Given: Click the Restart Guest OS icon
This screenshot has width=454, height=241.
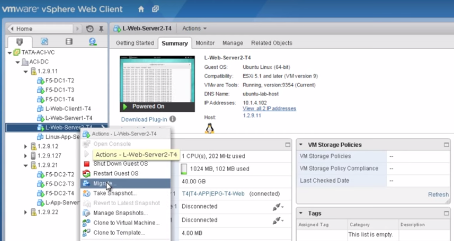Looking at the screenshot, I should point(86,173).
